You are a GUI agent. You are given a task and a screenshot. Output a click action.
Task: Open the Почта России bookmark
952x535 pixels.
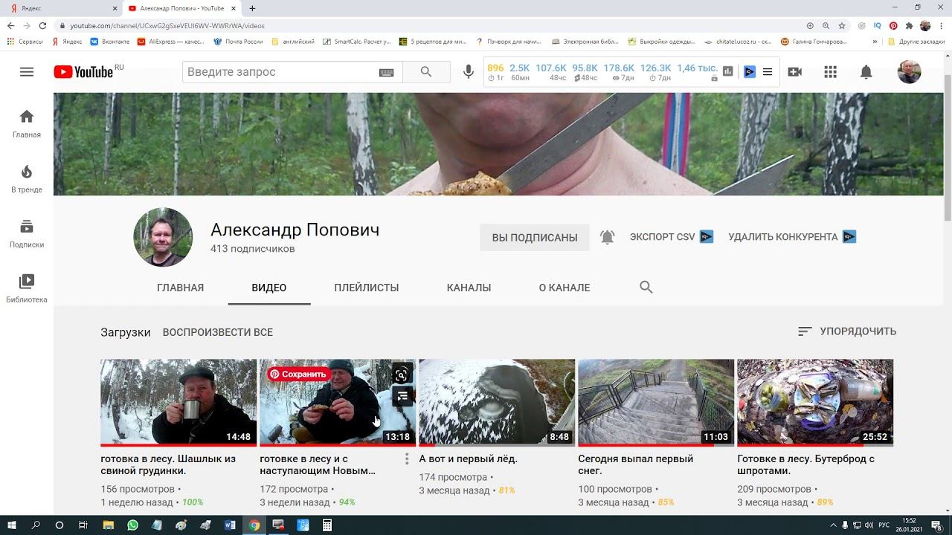click(x=238, y=42)
